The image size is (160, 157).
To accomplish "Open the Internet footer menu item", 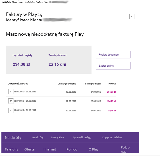I will tap(50, 149).
